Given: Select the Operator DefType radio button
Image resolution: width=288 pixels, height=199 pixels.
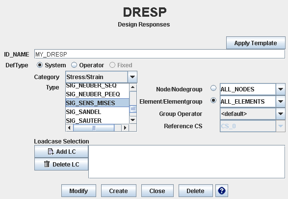Looking at the screenshot, I should (x=74, y=65).
